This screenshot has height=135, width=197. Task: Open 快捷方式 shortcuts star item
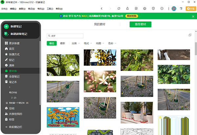14,54
